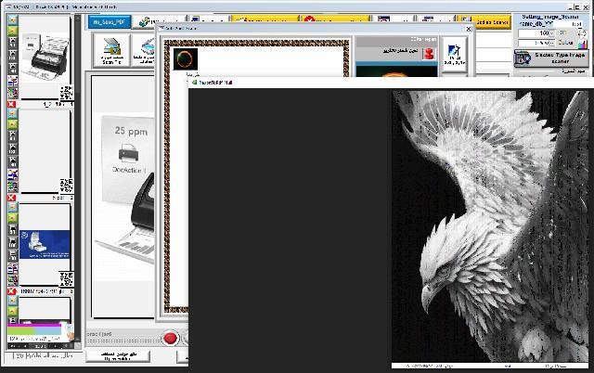The height and width of the screenshot is (373, 594).
Task: Click rotate 270 icon beside thumbnail 1
Action: point(12,69)
